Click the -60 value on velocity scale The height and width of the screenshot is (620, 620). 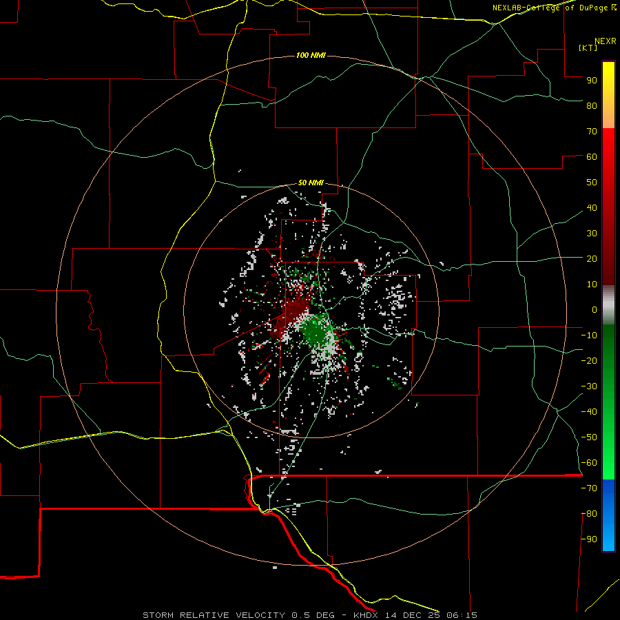589,463
